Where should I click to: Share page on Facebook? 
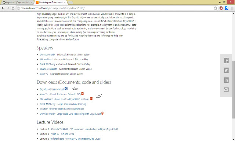coord(226,61)
